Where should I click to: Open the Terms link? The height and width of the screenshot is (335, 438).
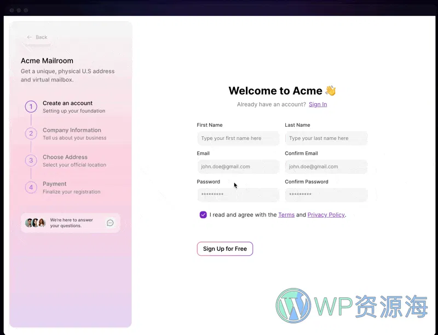(286, 215)
